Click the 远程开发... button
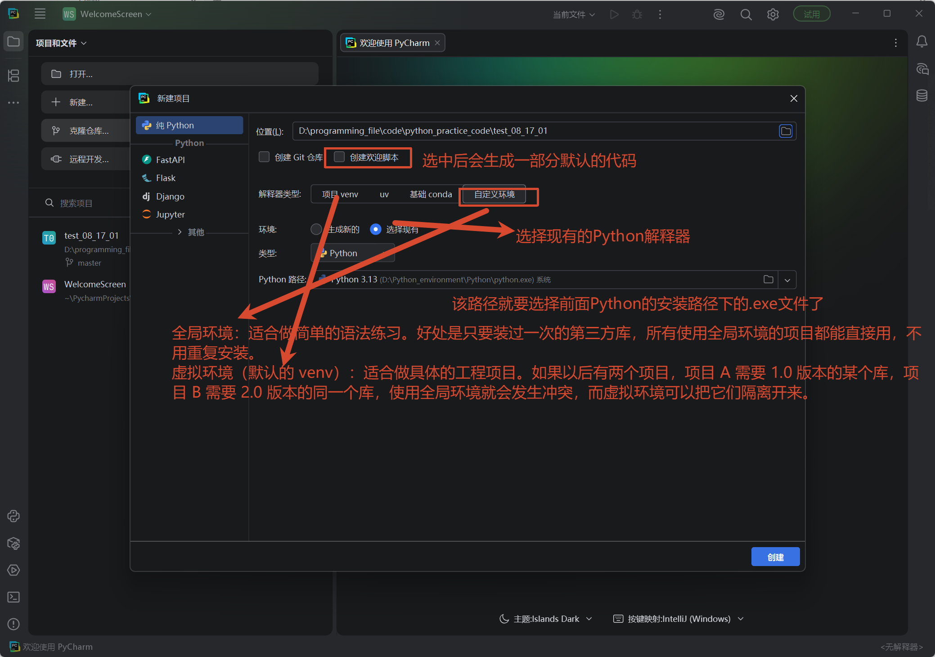The height and width of the screenshot is (657, 935). [85, 159]
